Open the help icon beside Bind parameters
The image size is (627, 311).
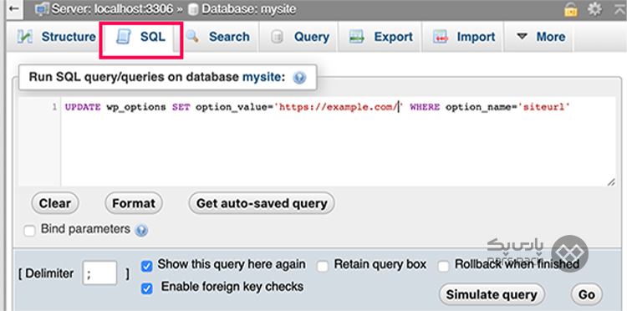[141, 230]
